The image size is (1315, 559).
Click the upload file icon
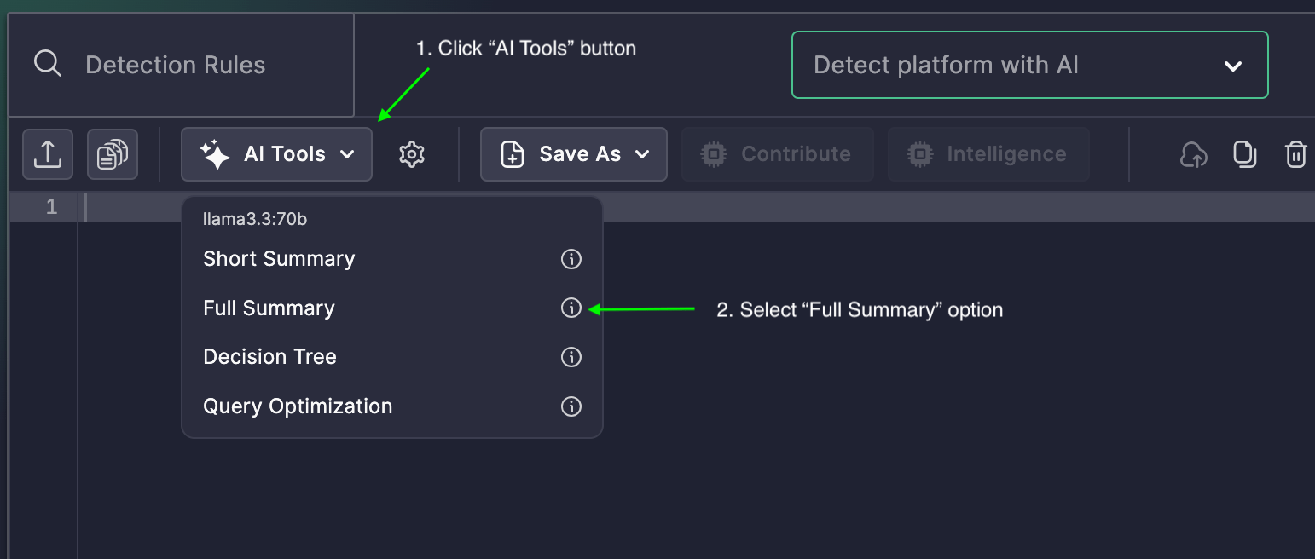pos(48,154)
